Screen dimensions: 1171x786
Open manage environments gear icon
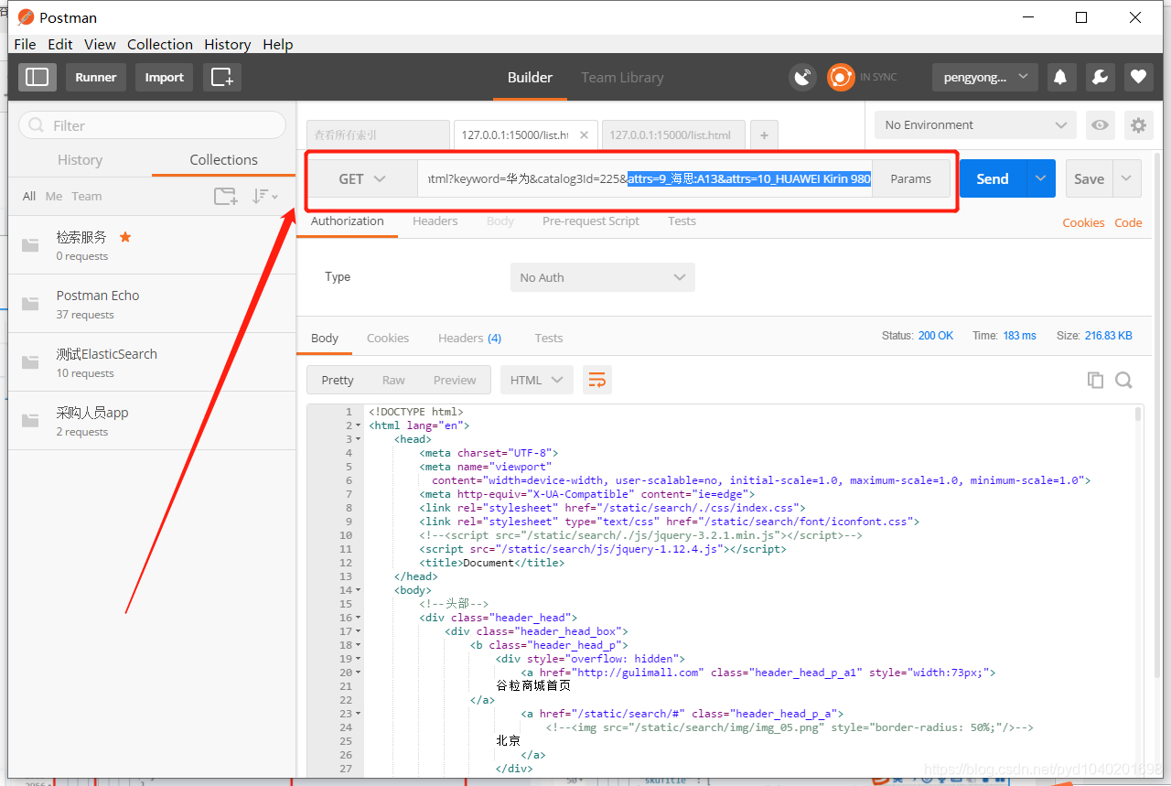[x=1138, y=125]
